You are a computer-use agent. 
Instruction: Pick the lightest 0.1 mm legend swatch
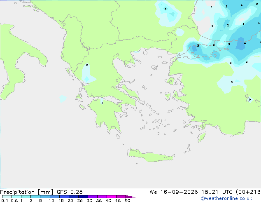coord(7,197)
